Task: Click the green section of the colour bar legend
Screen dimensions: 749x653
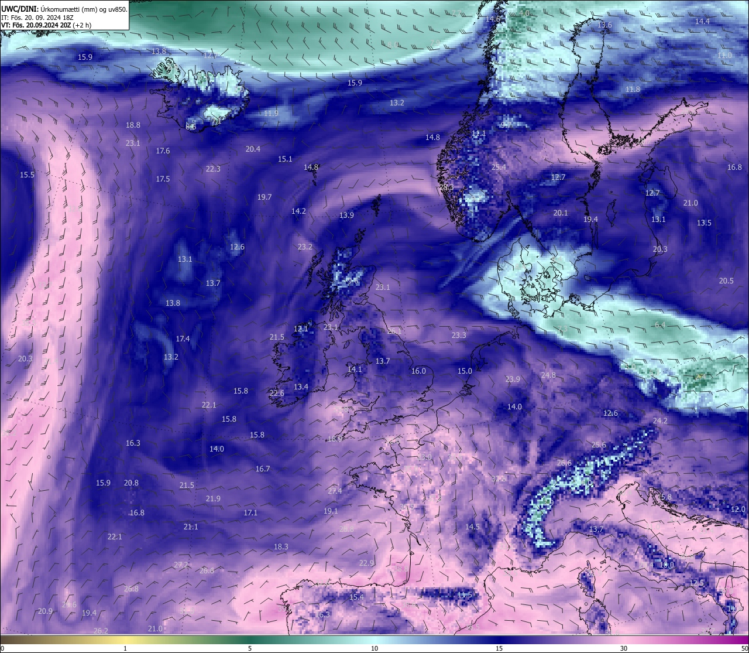Action: tap(250, 640)
